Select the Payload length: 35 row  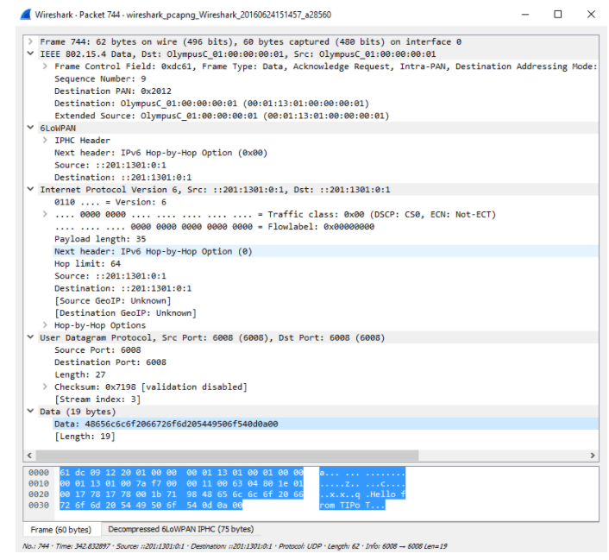(325, 239)
